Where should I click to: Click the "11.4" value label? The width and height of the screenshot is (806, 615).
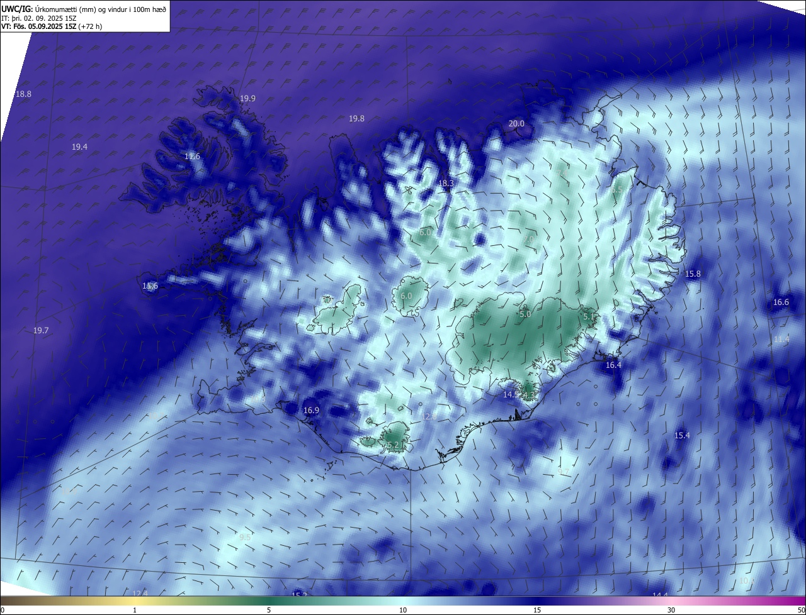781,339
